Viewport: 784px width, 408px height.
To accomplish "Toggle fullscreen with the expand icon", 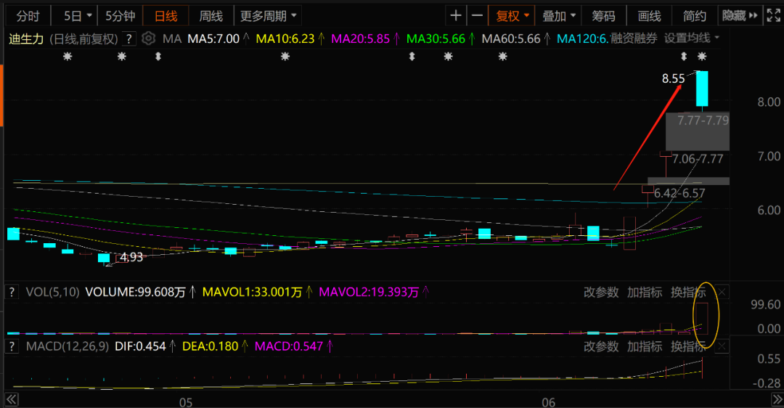I will coord(773,16).
